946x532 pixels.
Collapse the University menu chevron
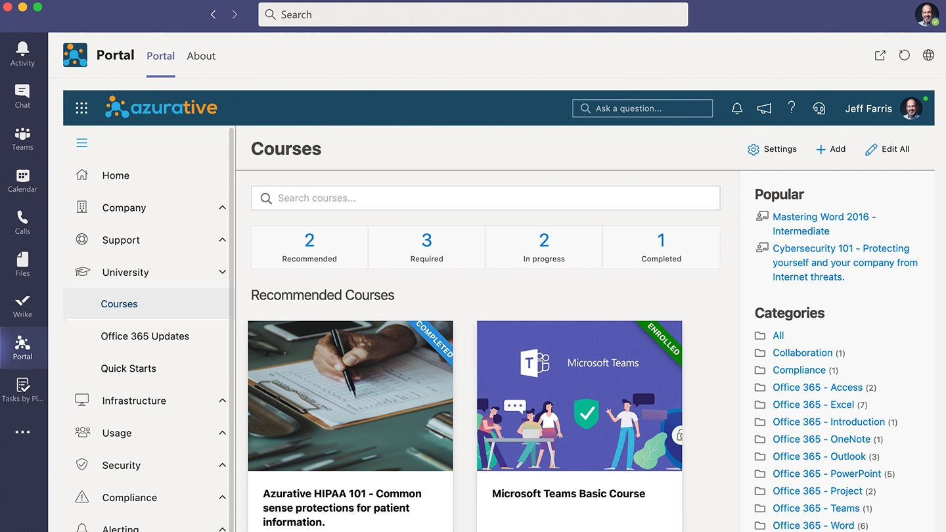click(222, 272)
